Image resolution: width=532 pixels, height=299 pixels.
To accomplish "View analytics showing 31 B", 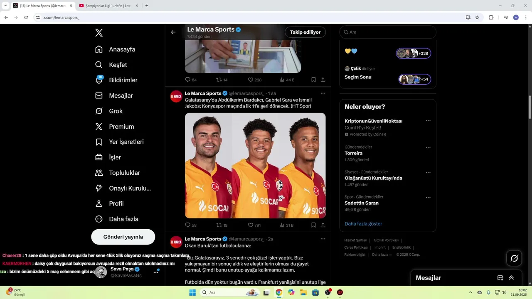I will [287, 225].
